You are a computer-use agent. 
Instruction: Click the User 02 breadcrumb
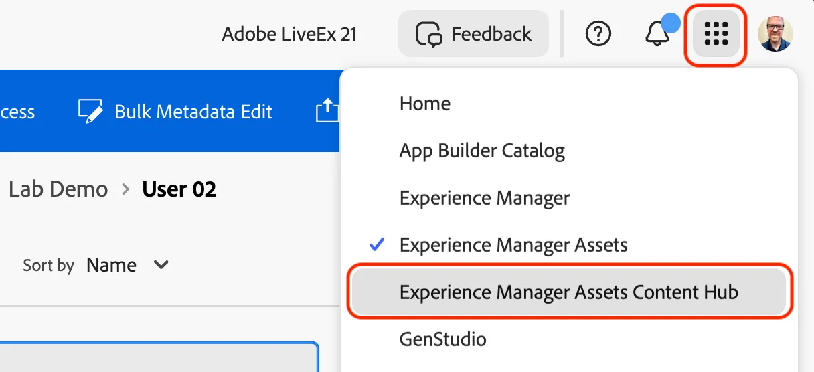[x=179, y=189]
